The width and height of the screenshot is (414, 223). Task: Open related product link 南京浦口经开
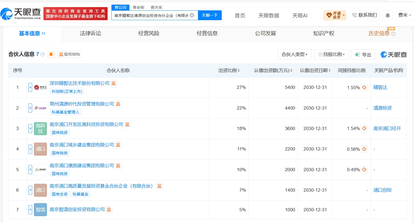pyautogui.click(x=387, y=128)
